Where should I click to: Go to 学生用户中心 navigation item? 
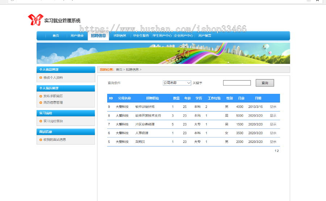pos(162,36)
